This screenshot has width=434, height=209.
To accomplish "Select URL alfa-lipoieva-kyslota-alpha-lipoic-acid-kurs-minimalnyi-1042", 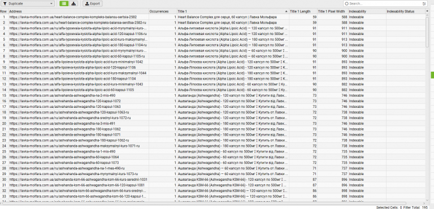I will click(76, 62).
